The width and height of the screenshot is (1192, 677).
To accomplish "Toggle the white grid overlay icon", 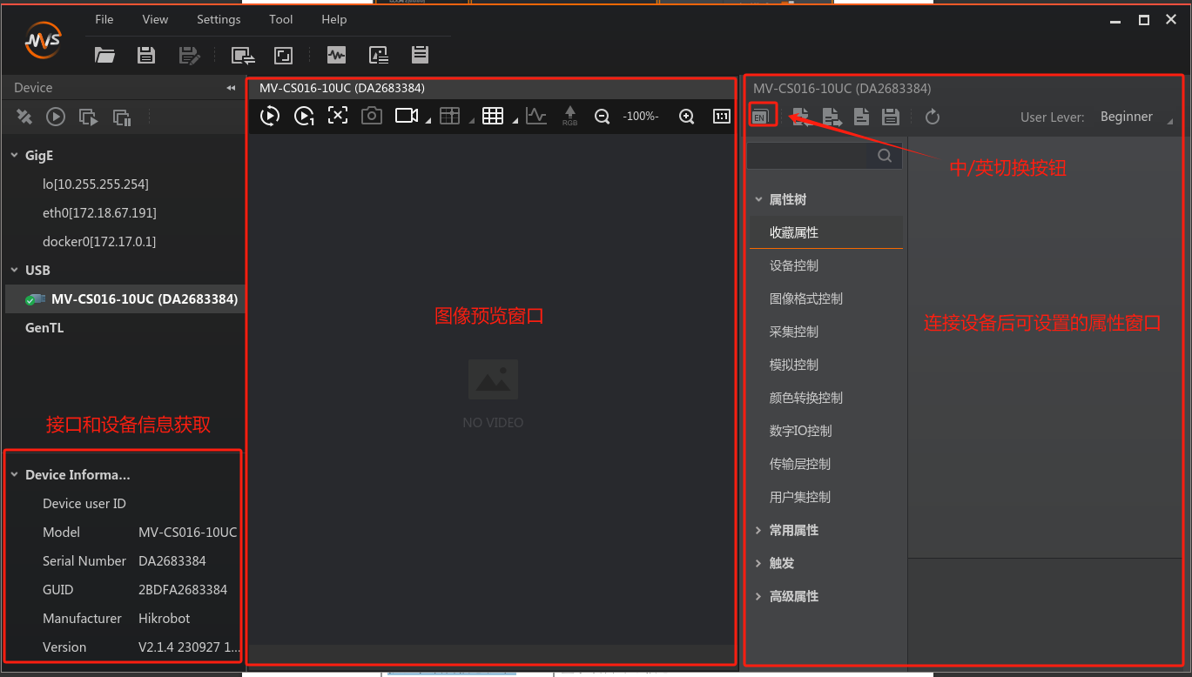I will 493,116.
